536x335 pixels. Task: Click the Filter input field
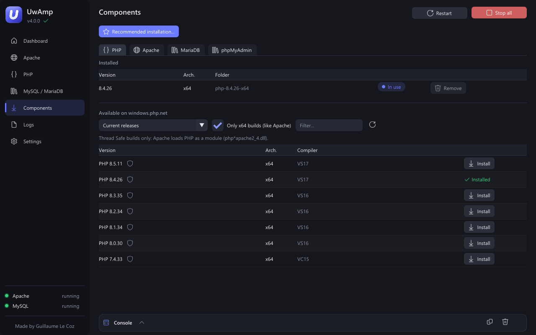(x=329, y=125)
